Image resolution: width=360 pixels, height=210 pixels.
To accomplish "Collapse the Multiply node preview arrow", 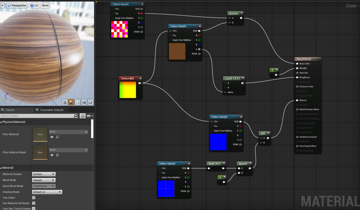I will pyautogui.click(x=242, y=13).
